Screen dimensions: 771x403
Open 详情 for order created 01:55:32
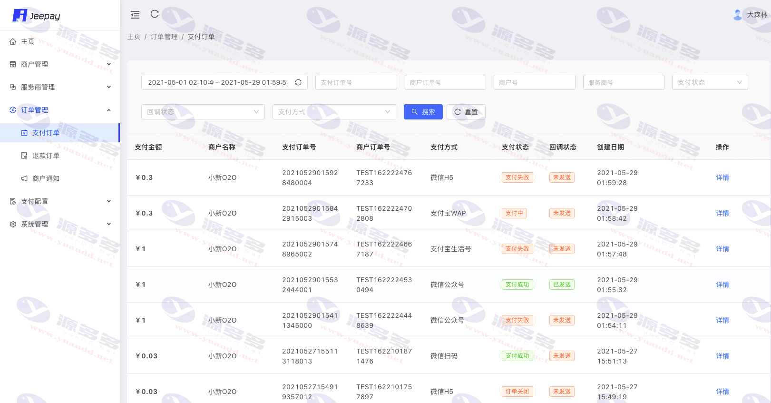[722, 285]
